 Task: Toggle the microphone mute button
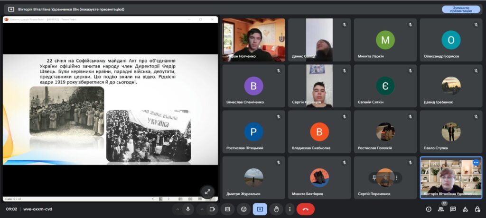188,209
